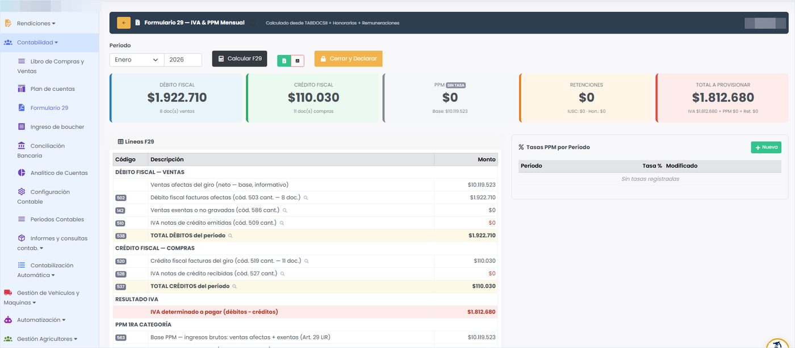Click the Gestión de Vehículos truck icon
Viewport: 795px width, 348px height.
pyautogui.click(x=8, y=293)
